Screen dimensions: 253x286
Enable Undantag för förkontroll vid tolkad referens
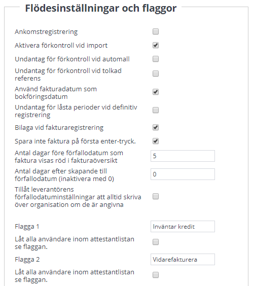point(156,74)
